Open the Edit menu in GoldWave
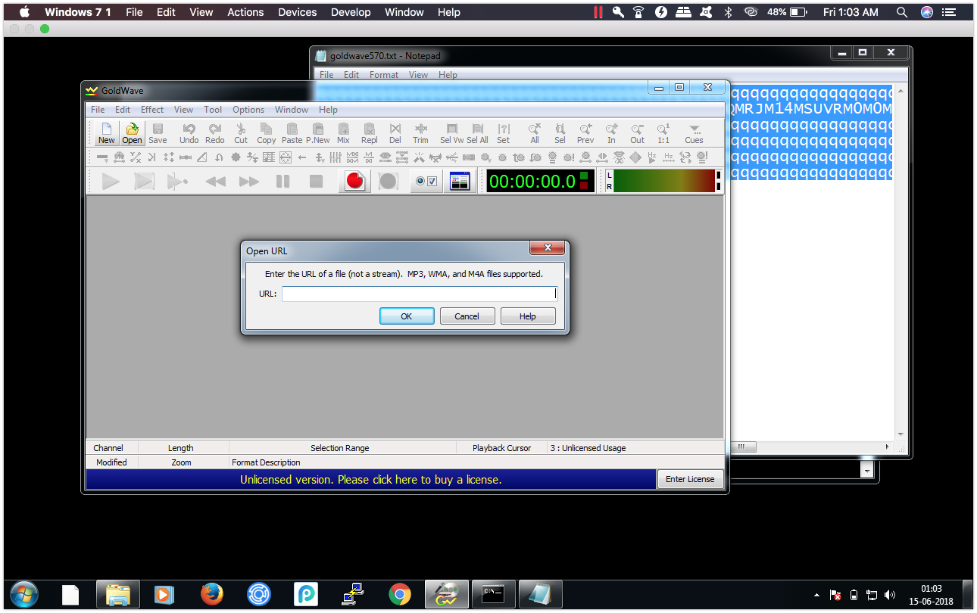The image size is (977, 613). (x=123, y=110)
